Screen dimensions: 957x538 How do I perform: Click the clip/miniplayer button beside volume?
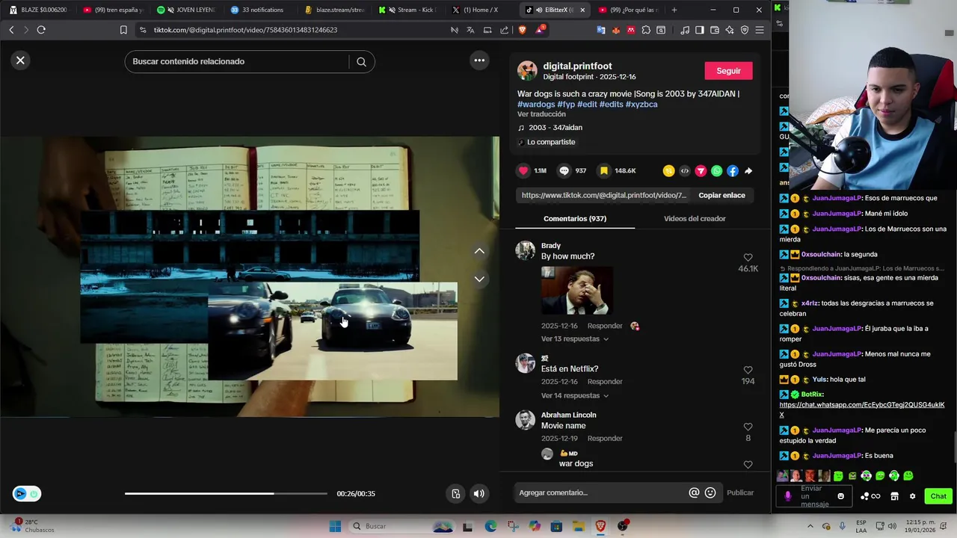point(455,493)
